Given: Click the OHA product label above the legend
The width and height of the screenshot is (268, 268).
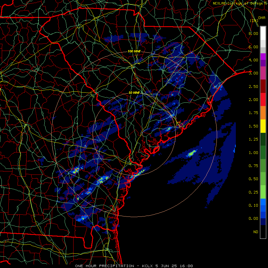Looking at the screenshot, I should tap(262, 18).
